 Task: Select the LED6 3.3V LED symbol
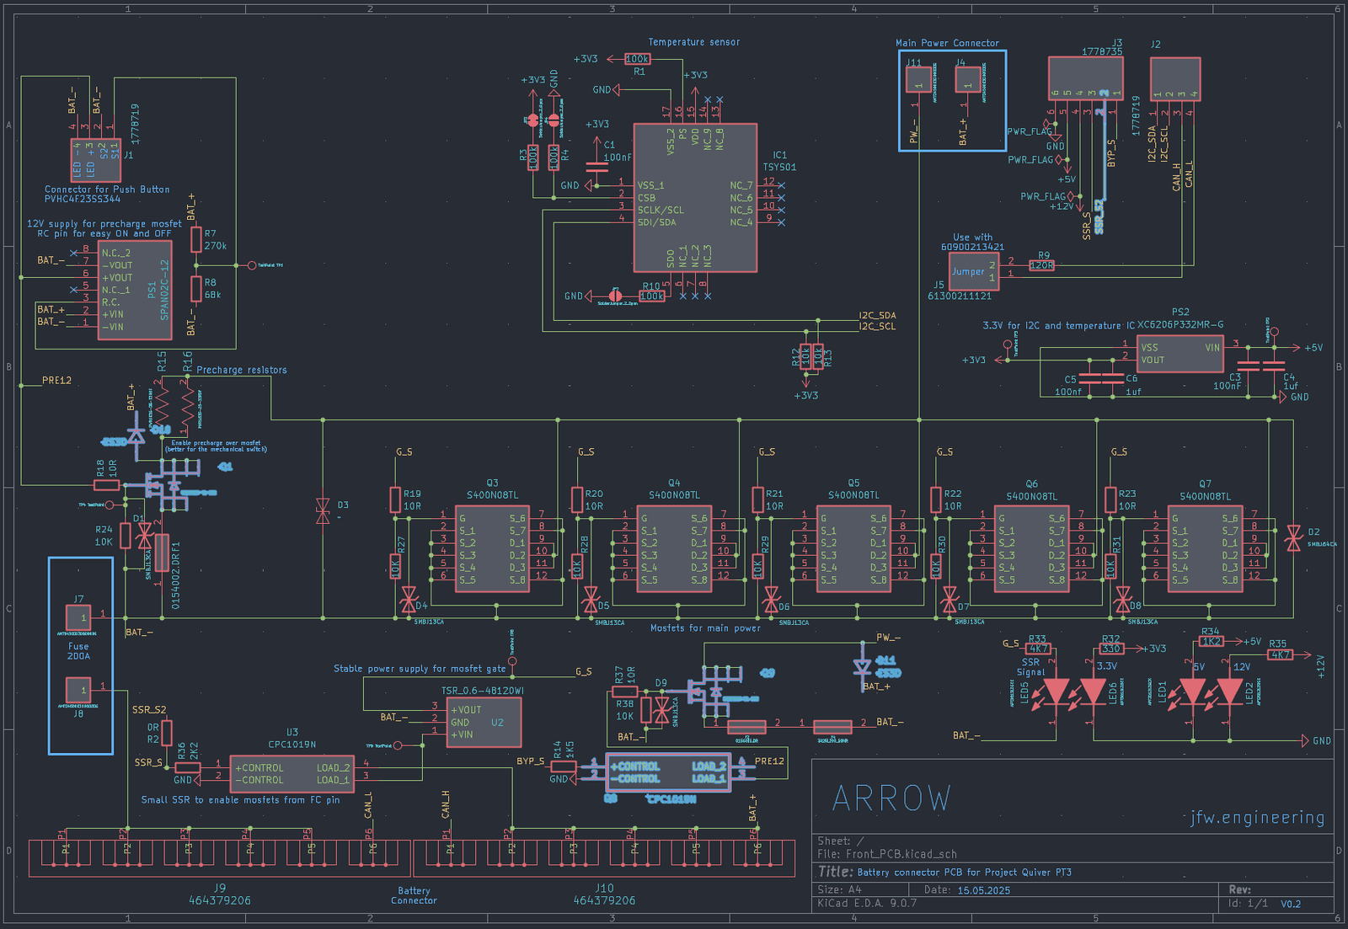[1094, 692]
